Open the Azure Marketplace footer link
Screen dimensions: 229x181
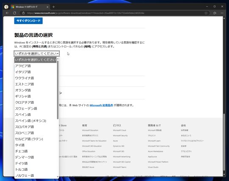click(x=155, y=151)
